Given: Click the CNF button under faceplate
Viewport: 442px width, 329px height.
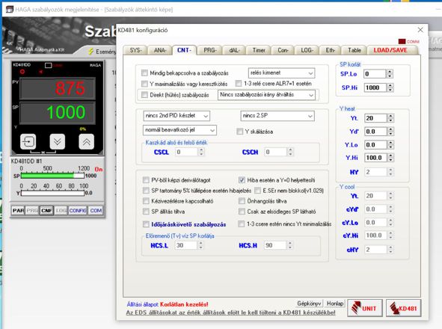Looking at the screenshot, I should 46,211.
